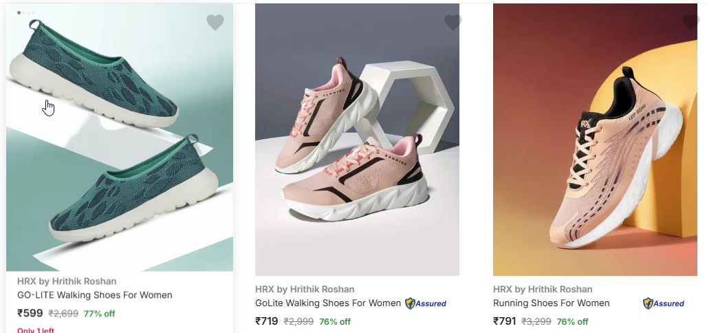Click heart icon on pink GoLite shoes
This screenshot has width=707, height=333.
pyautogui.click(x=453, y=23)
